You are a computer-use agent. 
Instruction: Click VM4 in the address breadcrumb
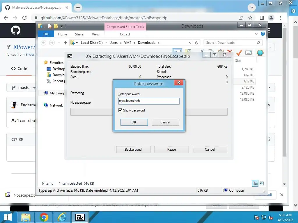pyautogui.click(x=128, y=43)
